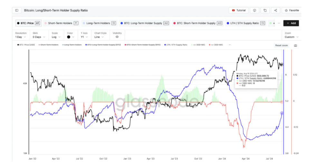Click the YouTube Tutorial button
The width and height of the screenshot is (313, 166).
tap(238, 10)
